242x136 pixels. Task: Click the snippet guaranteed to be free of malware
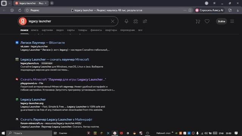tap(62, 110)
